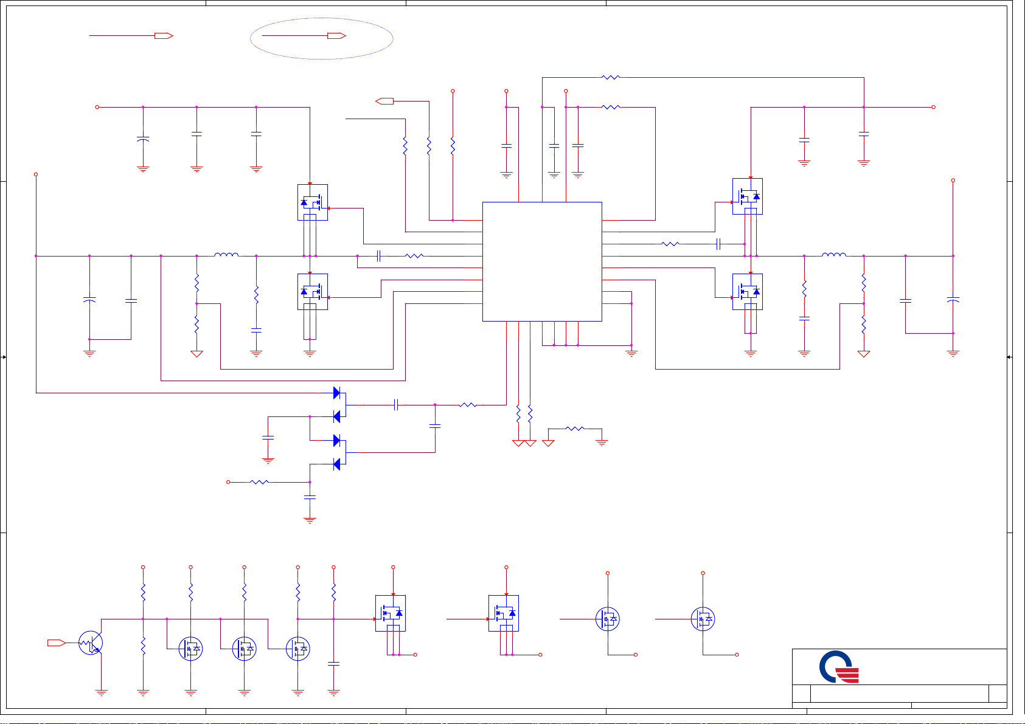Select the series capacitor right of IC before MOSFETs
Viewport: 1025px width, 724px height.
718,244
